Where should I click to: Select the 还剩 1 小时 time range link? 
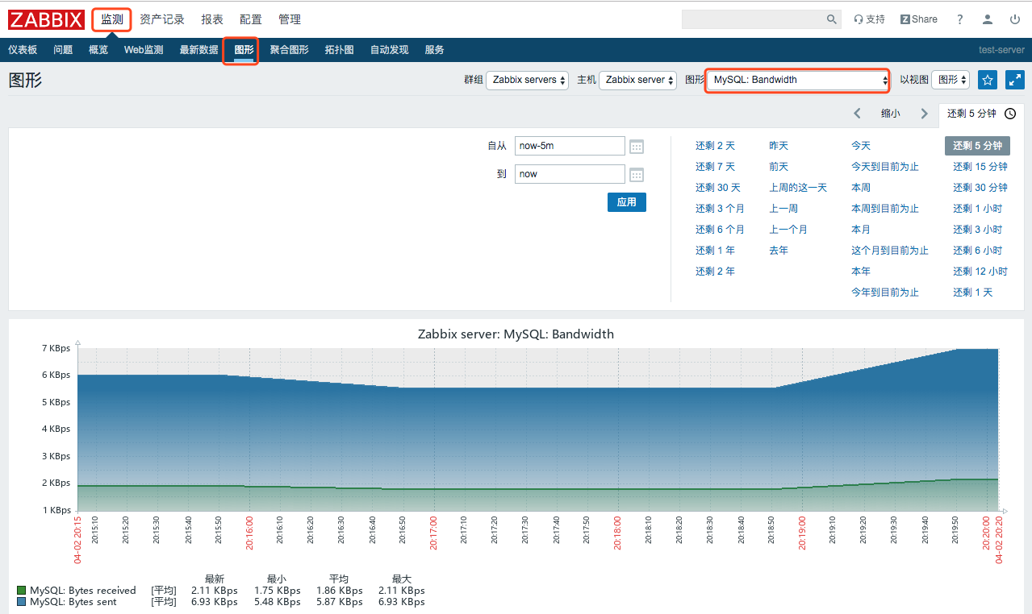click(x=977, y=209)
